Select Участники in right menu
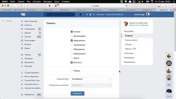Screen dimensions: 176x99 point(128,53)
